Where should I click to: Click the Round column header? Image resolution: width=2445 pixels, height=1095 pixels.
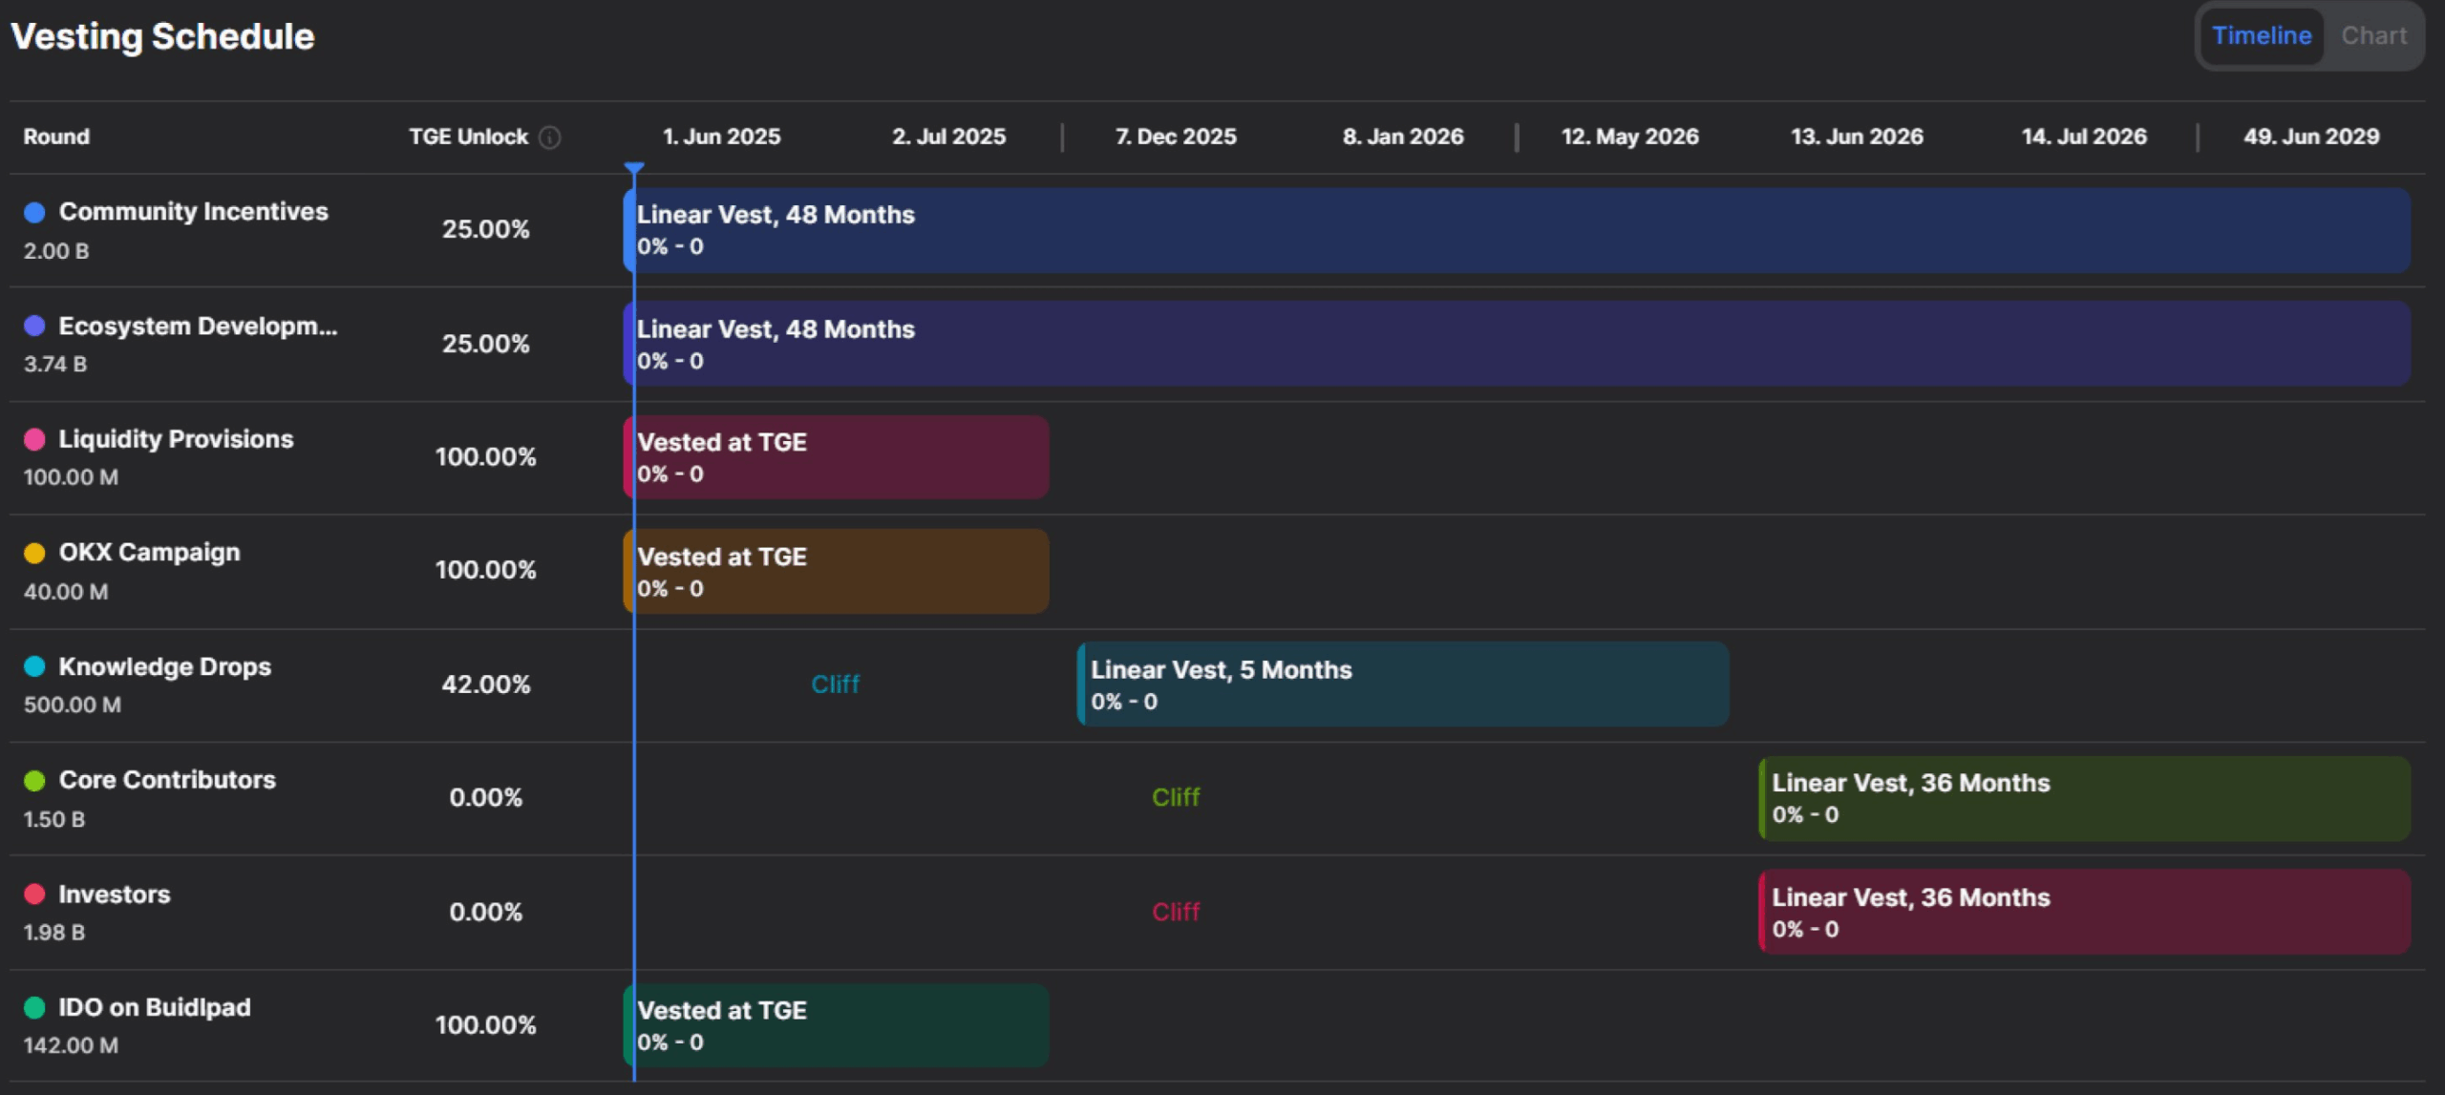56,137
